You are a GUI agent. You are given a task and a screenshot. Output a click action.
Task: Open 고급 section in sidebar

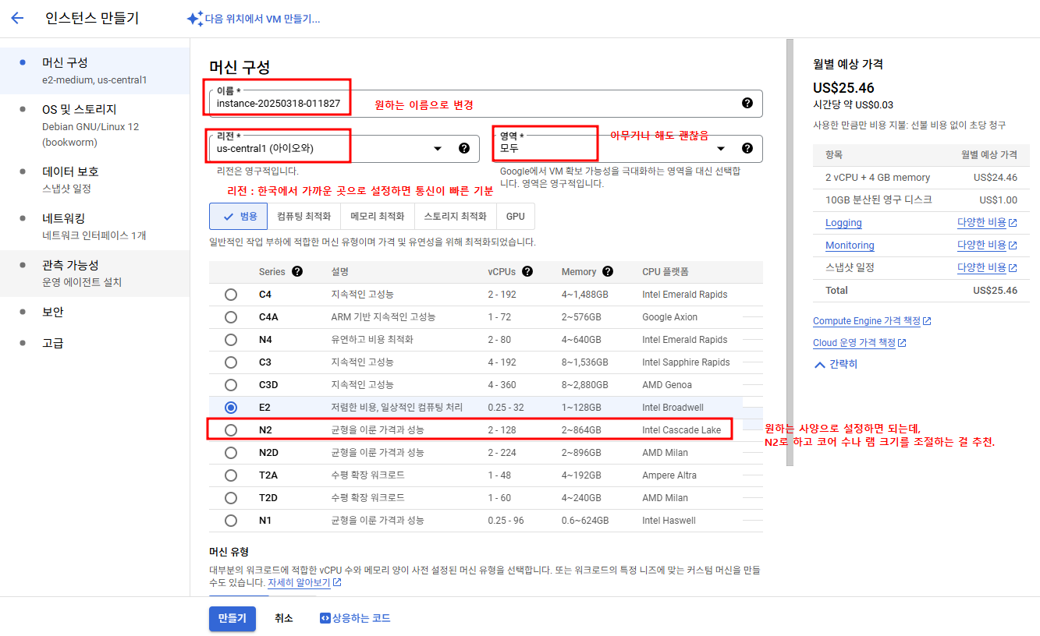tap(94, 343)
